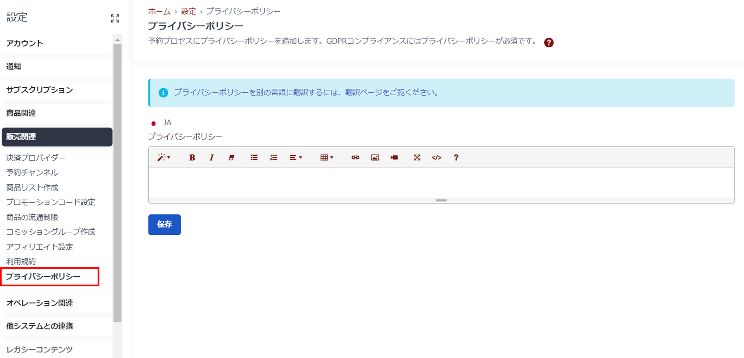The image size is (744, 358).
Task: Open the magic wand style dropdown
Action: tap(164, 158)
